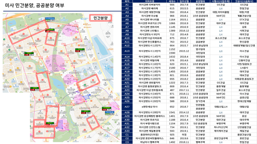Click apartment name '하남미사 행복주택'
Screen dimensions: 257x144
149,142
